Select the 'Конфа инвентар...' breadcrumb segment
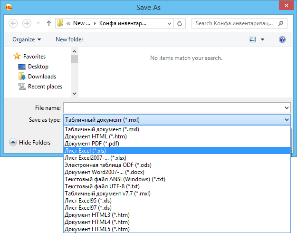Viewport: 297px width, 233px height. pyautogui.click(x=123, y=23)
